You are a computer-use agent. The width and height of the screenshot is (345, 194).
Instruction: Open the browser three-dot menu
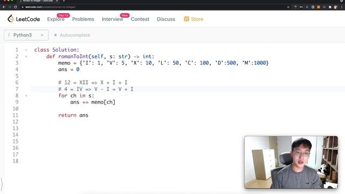(342, 7)
